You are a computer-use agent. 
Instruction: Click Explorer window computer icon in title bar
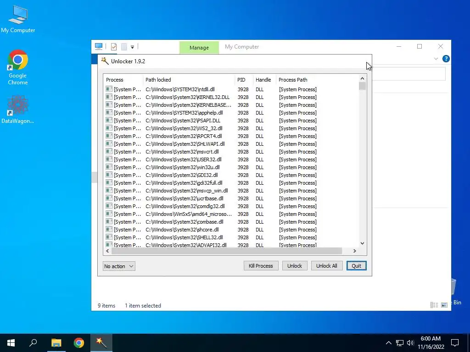click(x=99, y=46)
